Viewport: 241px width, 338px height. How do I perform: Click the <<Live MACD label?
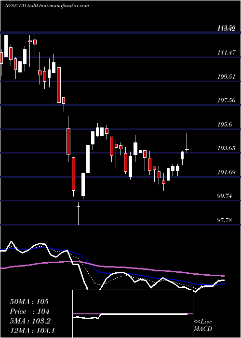[203, 325]
